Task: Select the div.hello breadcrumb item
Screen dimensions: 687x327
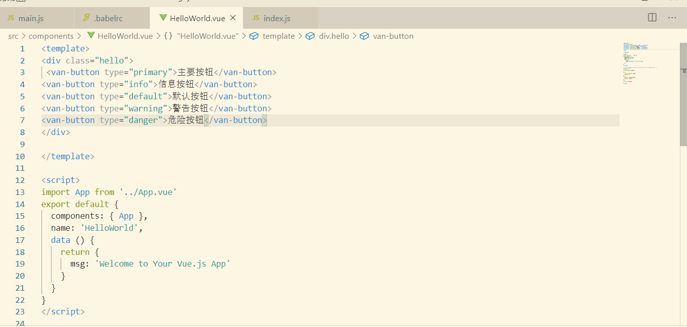Action: [x=334, y=36]
